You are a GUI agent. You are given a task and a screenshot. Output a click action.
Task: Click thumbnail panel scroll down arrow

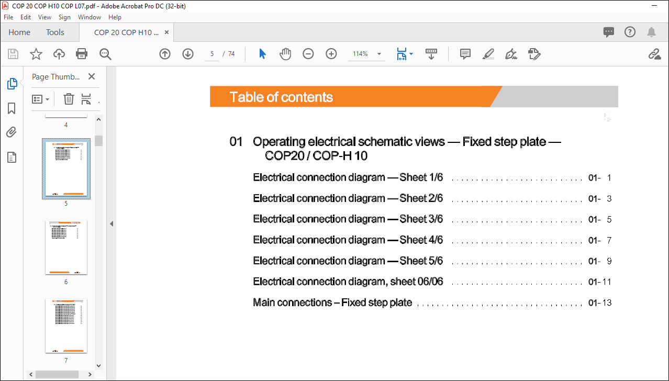click(x=98, y=366)
